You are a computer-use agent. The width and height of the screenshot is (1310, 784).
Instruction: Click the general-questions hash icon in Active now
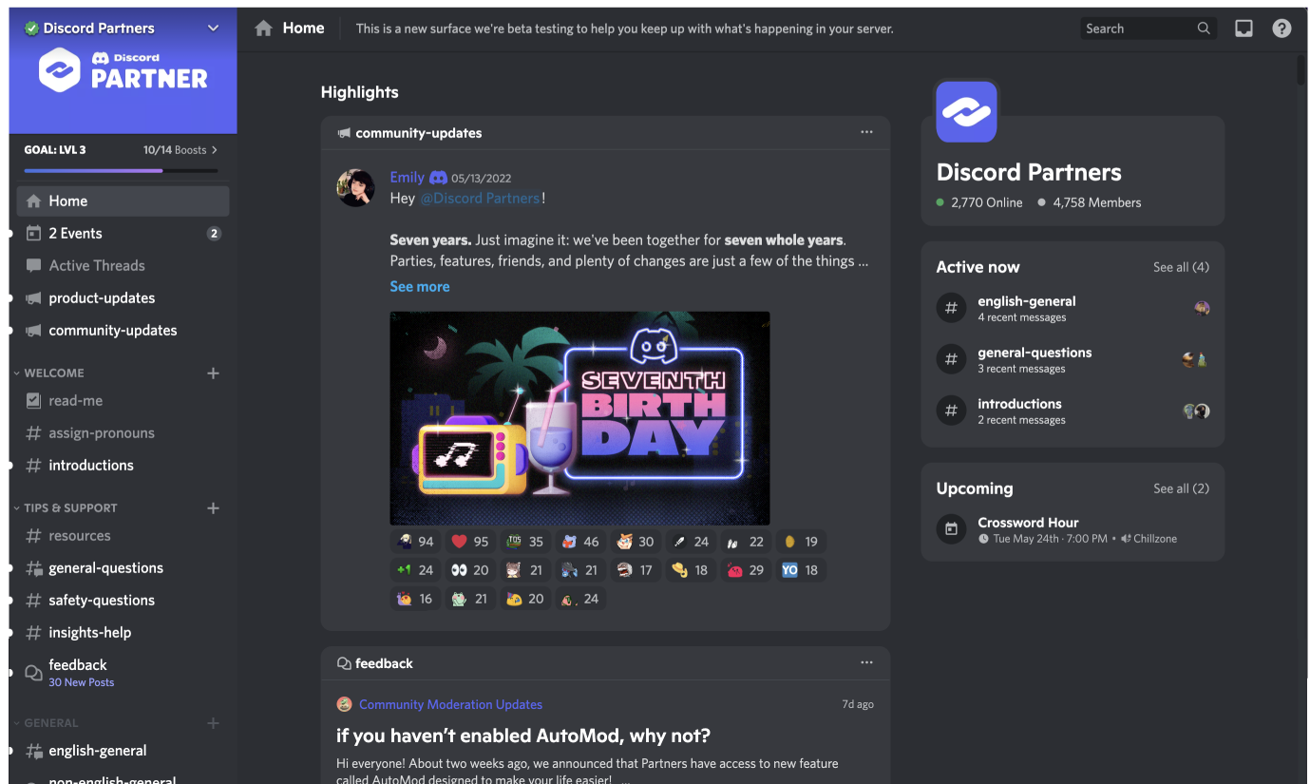coord(951,359)
